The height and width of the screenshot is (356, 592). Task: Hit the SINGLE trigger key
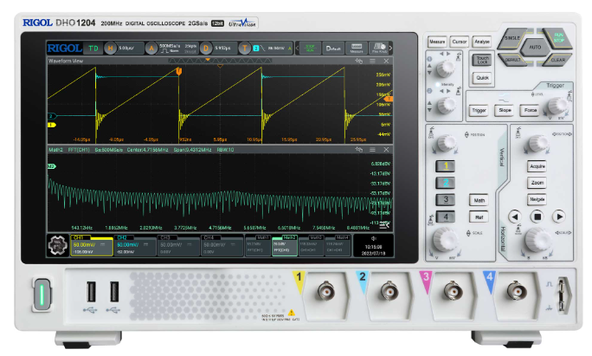pos(512,38)
